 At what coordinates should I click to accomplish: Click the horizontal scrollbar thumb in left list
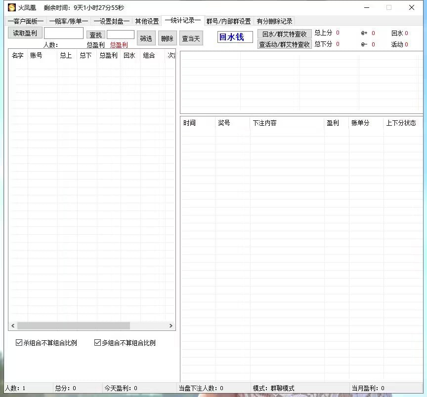[x=73, y=326]
